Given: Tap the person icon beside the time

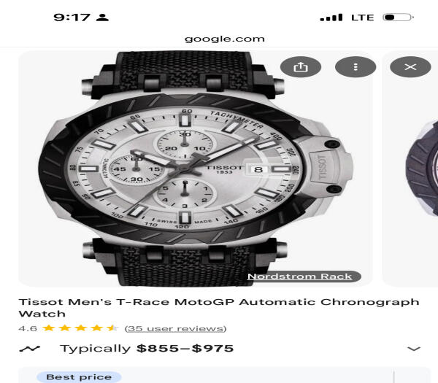Looking at the screenshot, I should point(102,18).
